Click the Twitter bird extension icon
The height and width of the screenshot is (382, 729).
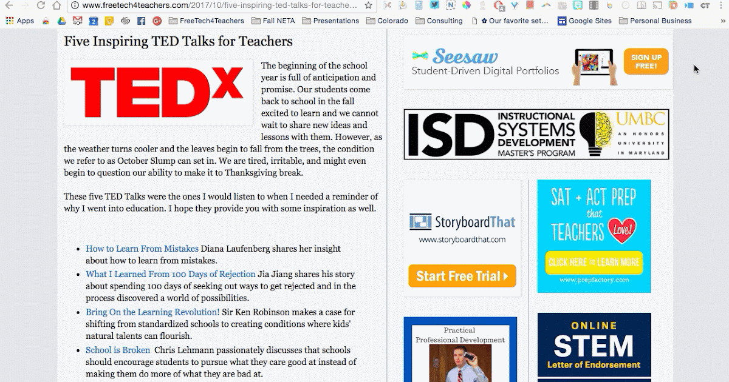pos(434,5)
